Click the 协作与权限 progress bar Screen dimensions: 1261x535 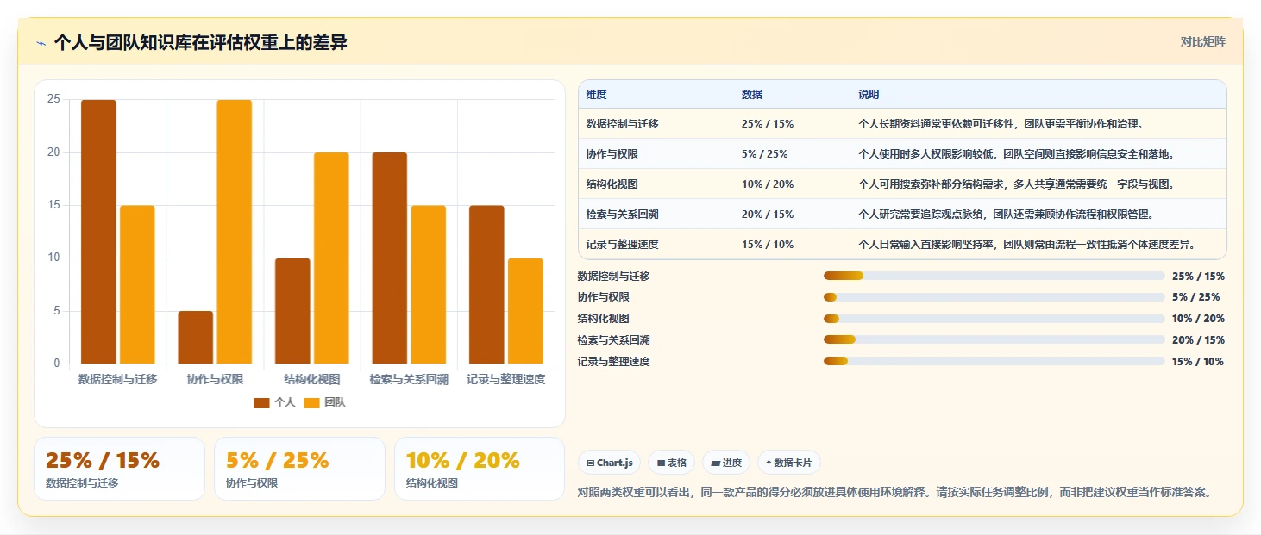[994, 297]
